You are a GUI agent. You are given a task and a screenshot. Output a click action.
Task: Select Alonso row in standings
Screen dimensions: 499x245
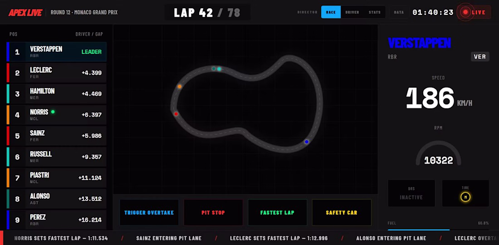tap(56, 199)
